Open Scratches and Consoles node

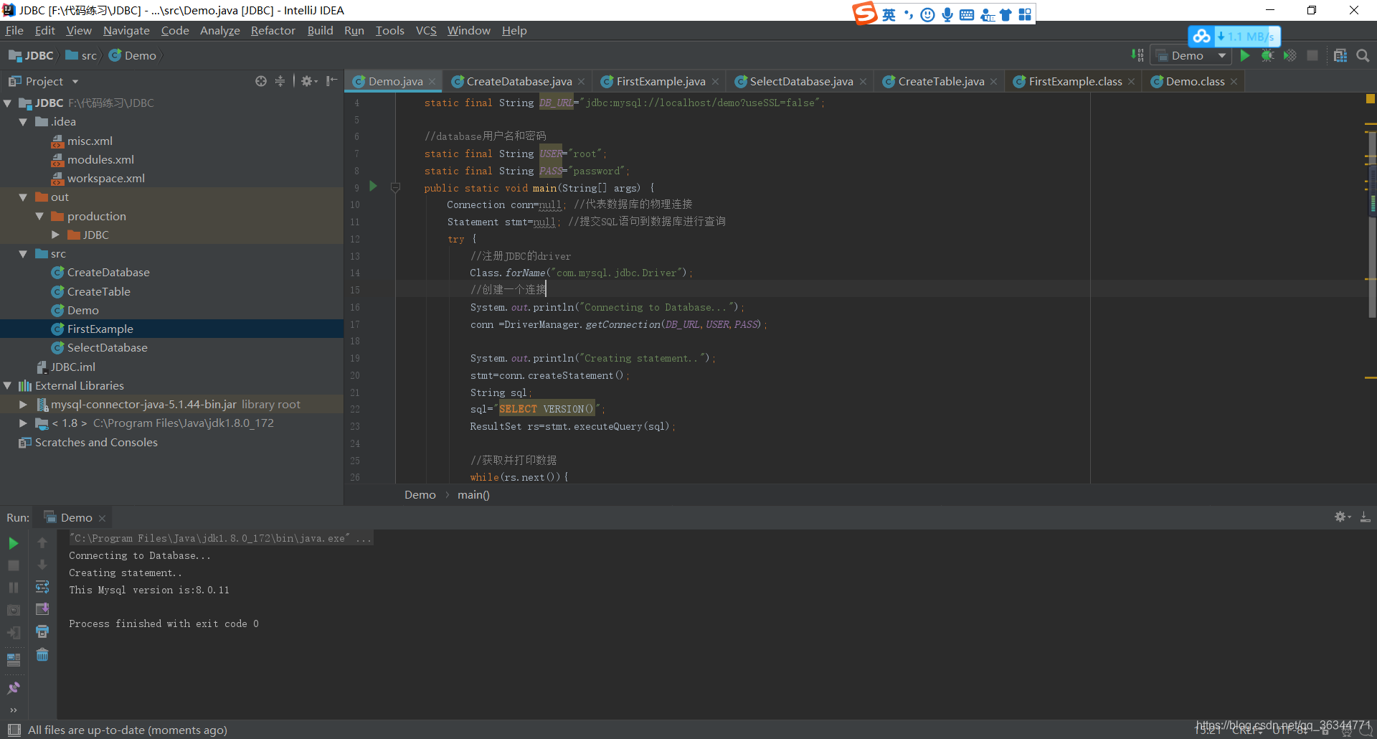coord(95,442)
